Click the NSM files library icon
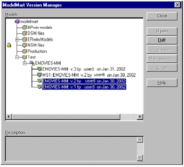This screenshot has height=167, width=184. [x=25, y=45]
